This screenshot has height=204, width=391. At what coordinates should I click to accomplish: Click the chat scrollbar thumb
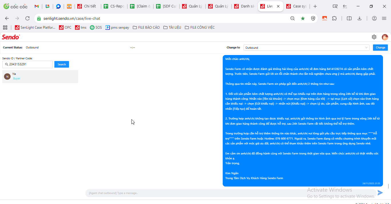point(388,186)
